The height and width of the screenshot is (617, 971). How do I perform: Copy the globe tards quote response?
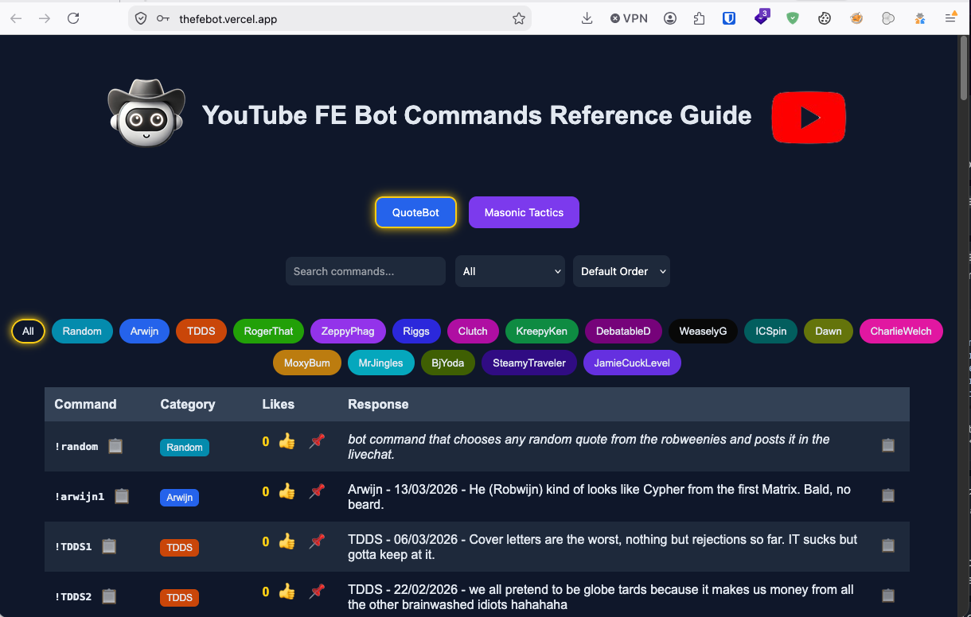[888, 596]
